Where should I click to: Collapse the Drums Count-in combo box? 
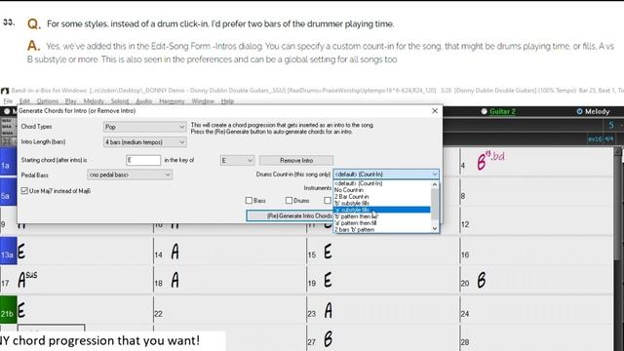click(434, 175)
